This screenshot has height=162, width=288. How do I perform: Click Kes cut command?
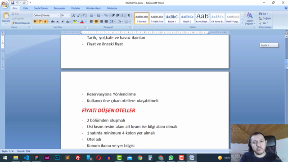point(15,14)
